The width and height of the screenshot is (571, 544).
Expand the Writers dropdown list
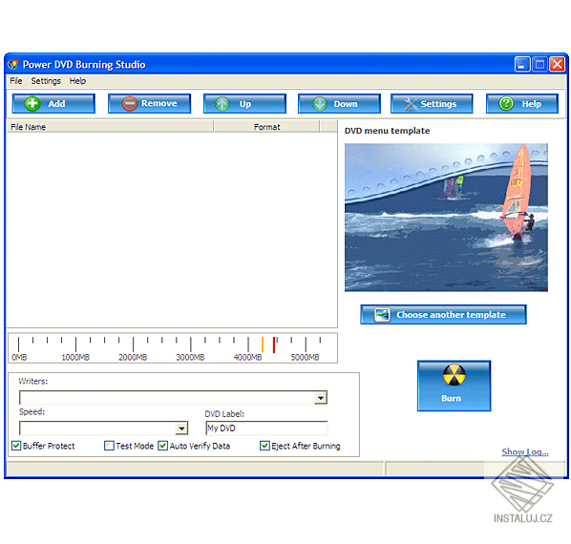coord(321,398)
